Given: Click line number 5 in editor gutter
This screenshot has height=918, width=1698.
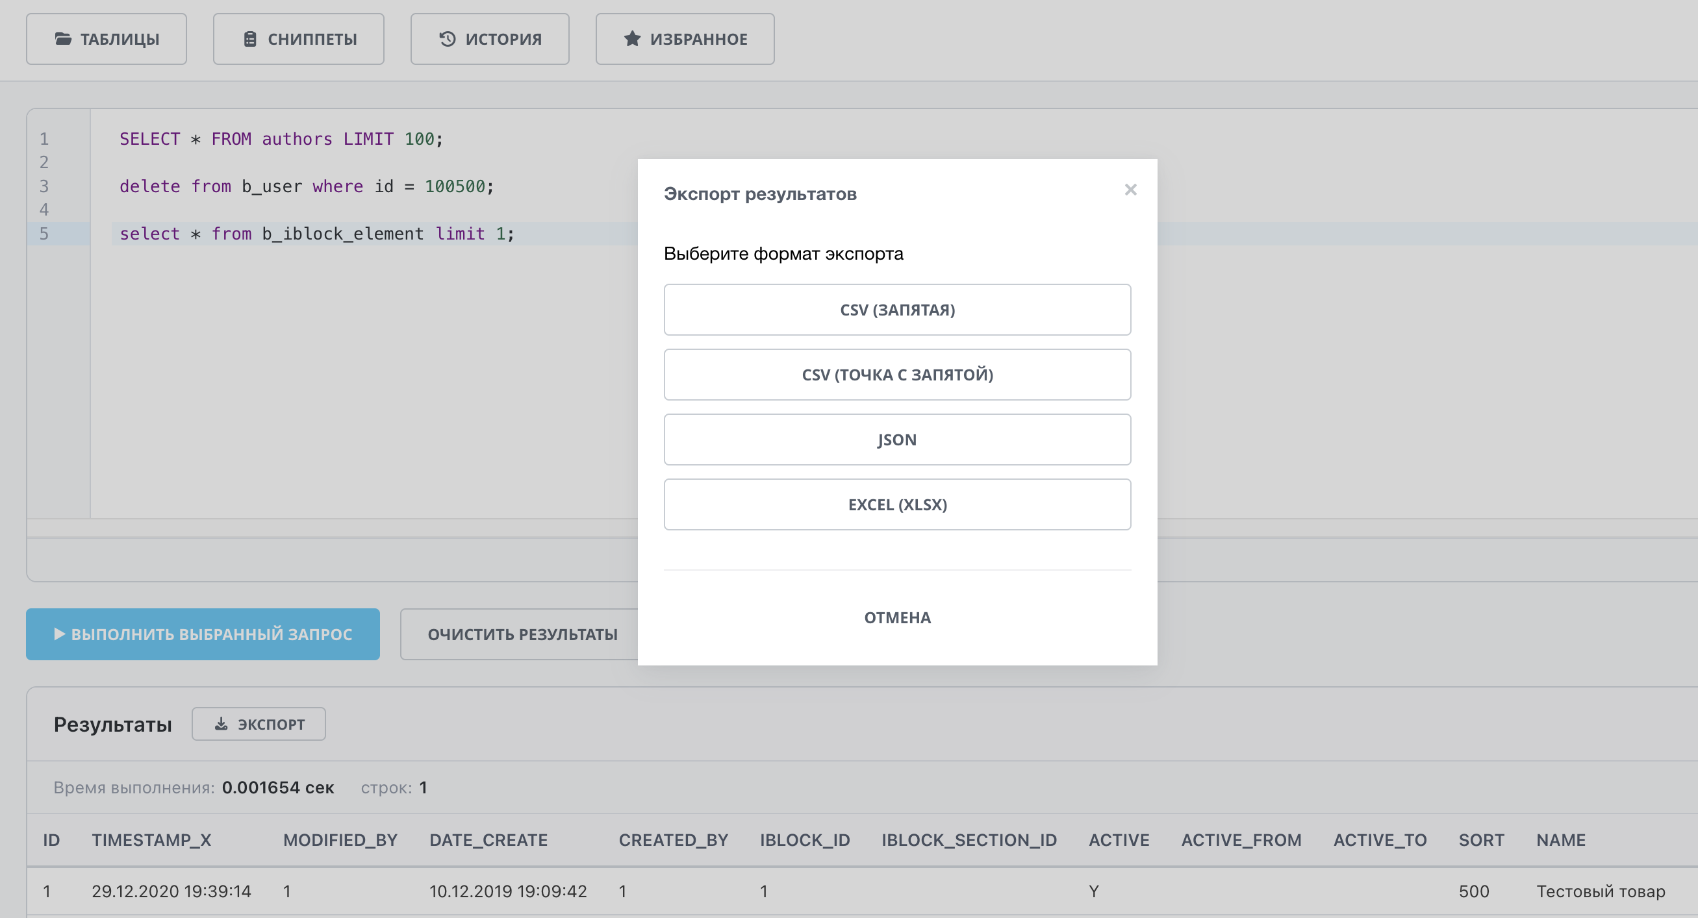Looking at the screenshot, I should [x=44, y=233].
